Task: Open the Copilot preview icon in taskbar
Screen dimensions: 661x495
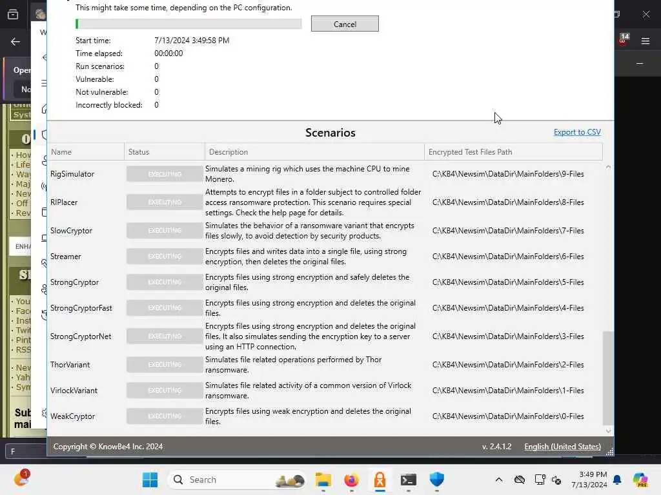Action: pyautogui.click(x=640, y=480)
